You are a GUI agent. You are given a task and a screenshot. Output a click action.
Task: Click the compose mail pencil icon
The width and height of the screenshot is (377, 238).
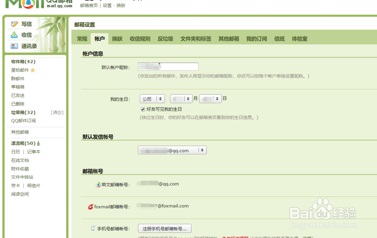(14, 24)
